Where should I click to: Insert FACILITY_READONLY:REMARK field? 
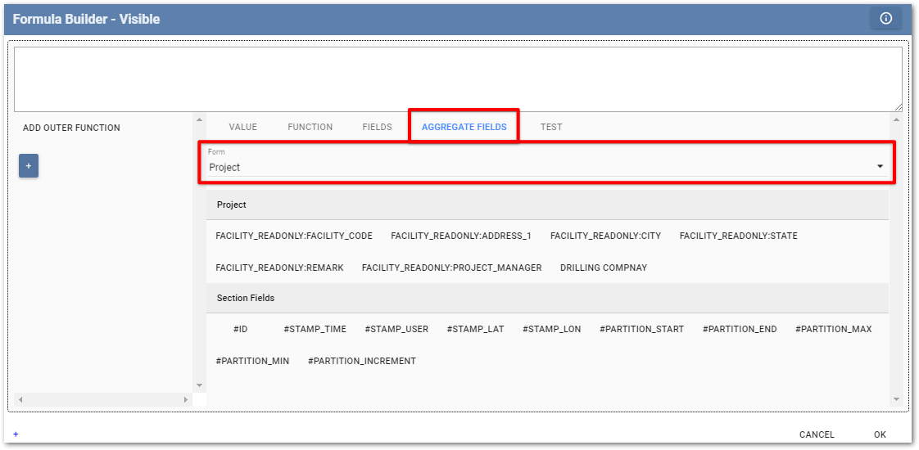pos(279,268)
